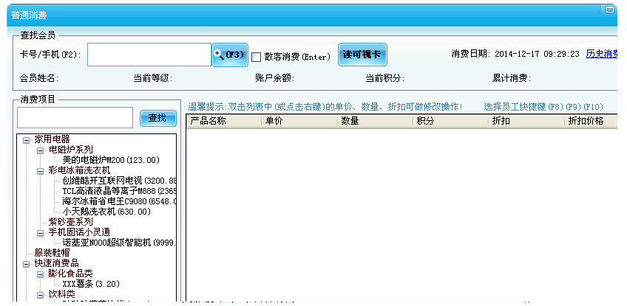Select 小天鹅洗衣机 (630.00)
The width and height of the screenshot is (627, 306).
click(106, 212)
